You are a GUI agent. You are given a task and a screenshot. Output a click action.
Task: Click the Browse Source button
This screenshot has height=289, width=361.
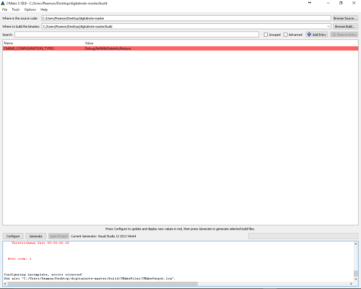[x=345, y=18]
